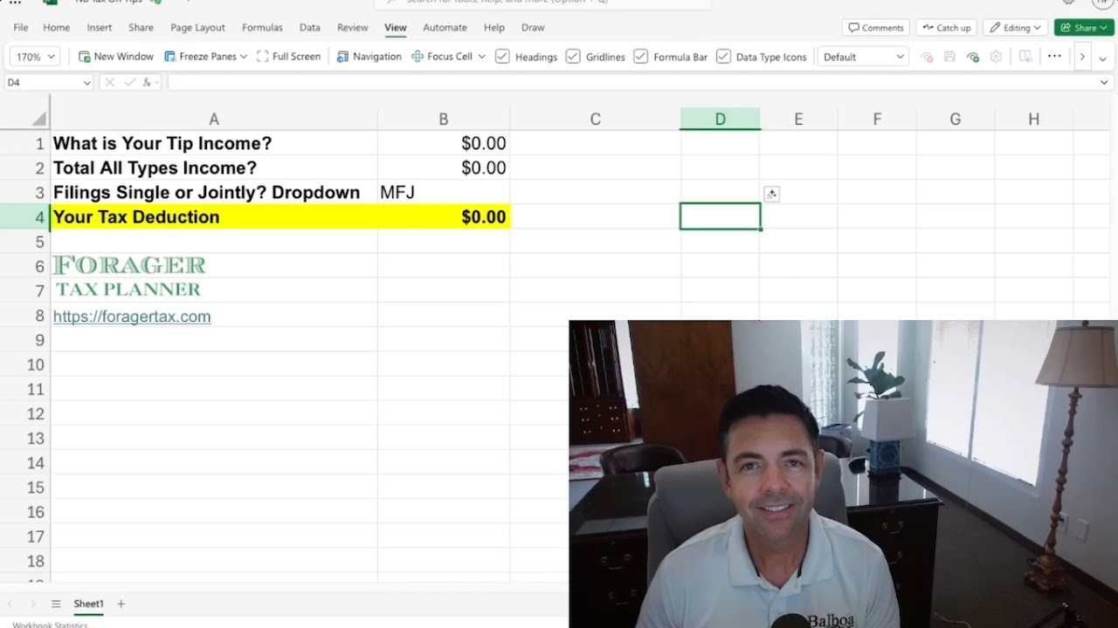Click the insert function fx icon
The image size is (1118, 628).
tap(148, 82)
